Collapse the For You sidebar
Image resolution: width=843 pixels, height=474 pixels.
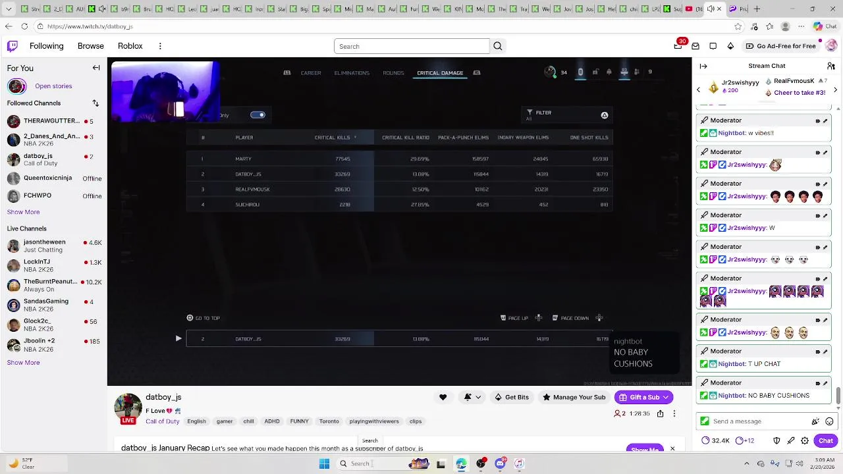point(96,68)
